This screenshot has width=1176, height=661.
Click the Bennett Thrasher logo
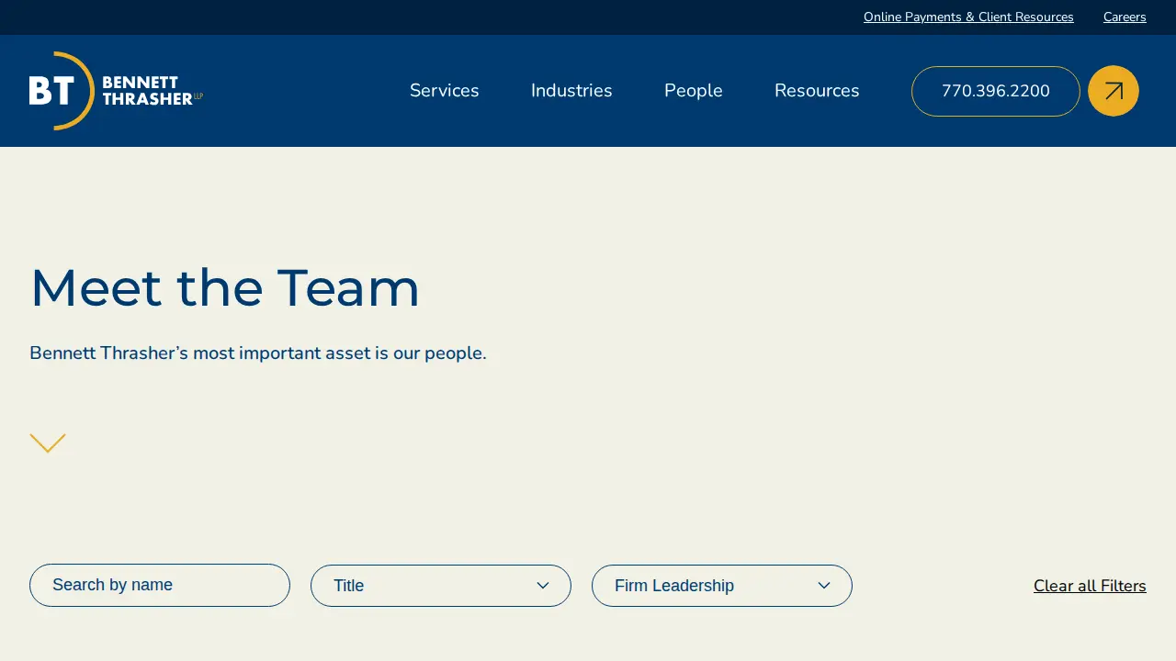116,91
